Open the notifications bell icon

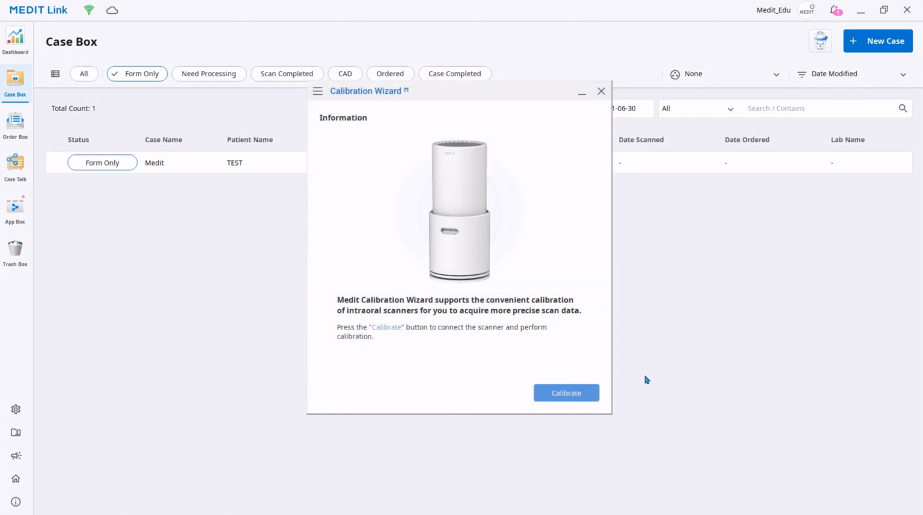pos(835,10)
